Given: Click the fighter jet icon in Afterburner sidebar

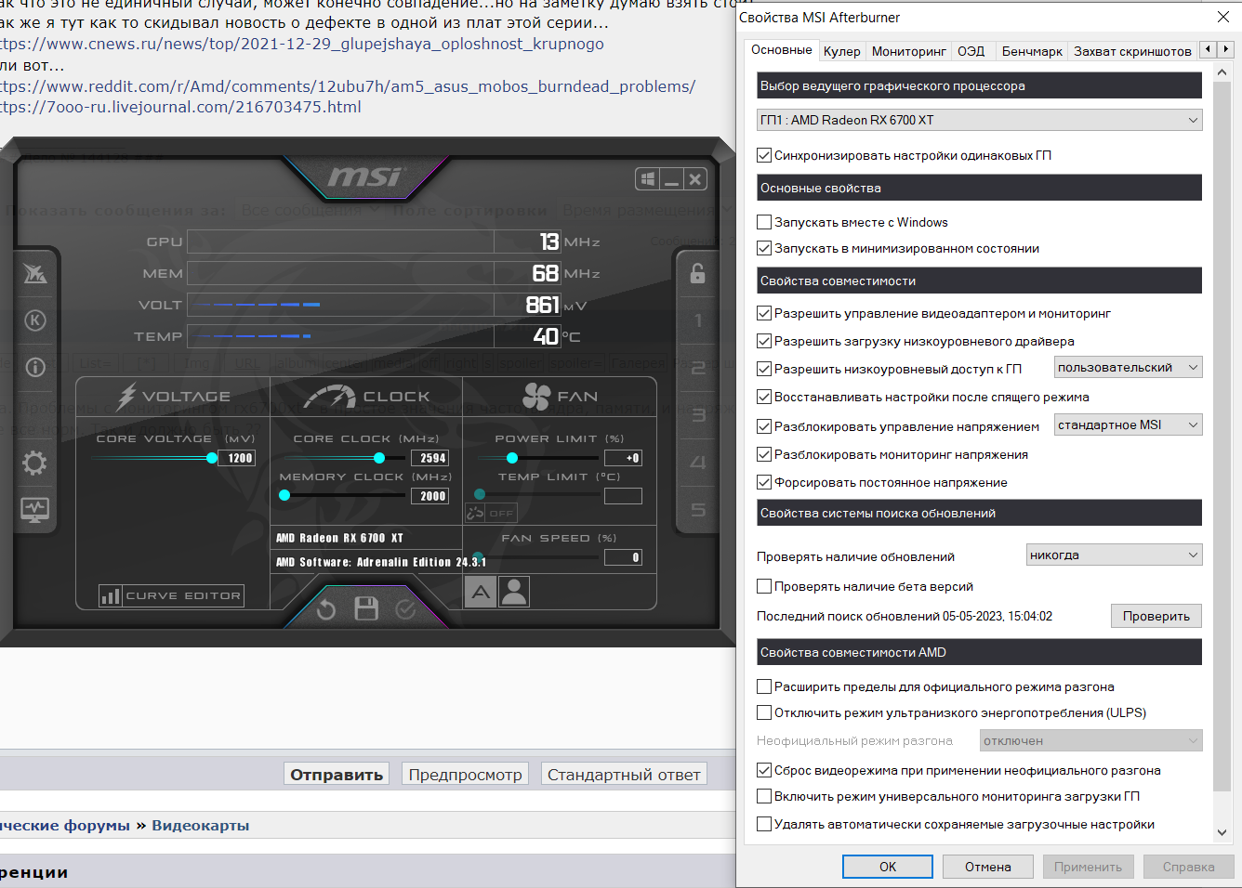Looking at the screenshot, I should pos(34,273).
